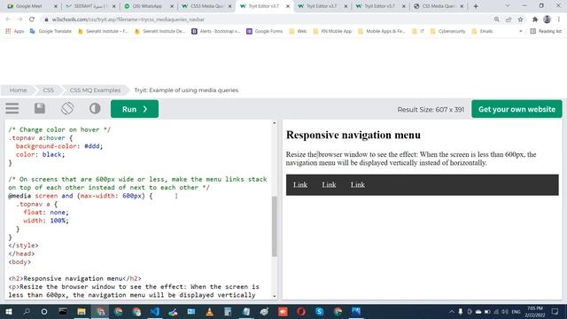Image resolution: width=567 pixels, height=319 pixels.
Task: Reload the current page
Action: [32, 19]
